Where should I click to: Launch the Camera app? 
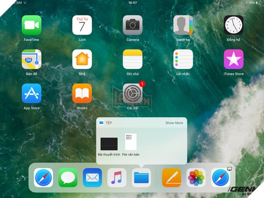point(132,25)
